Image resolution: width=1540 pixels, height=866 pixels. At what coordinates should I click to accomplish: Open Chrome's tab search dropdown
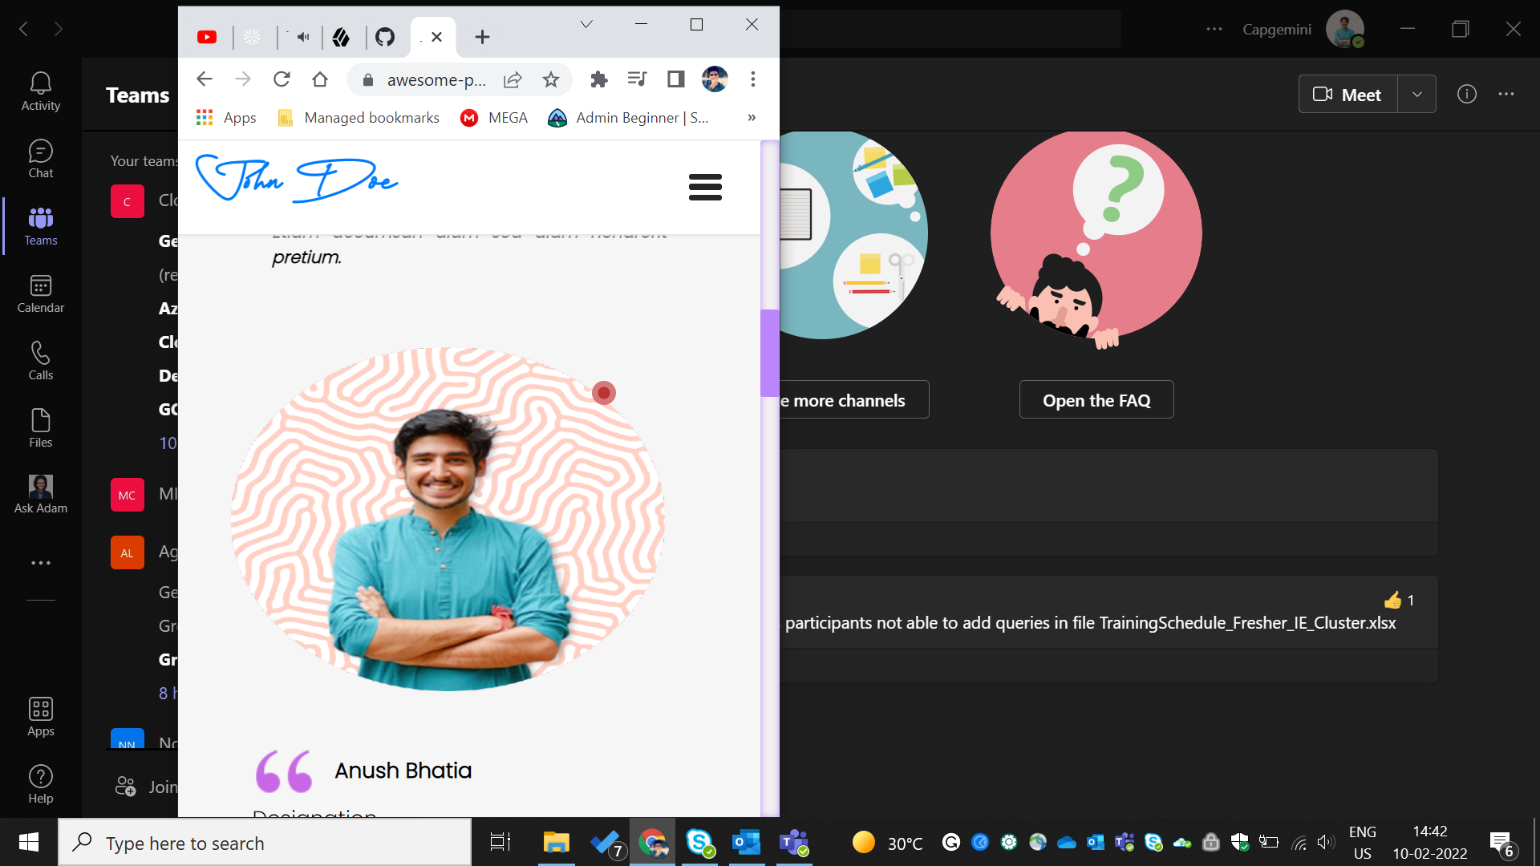click(586, 25)
